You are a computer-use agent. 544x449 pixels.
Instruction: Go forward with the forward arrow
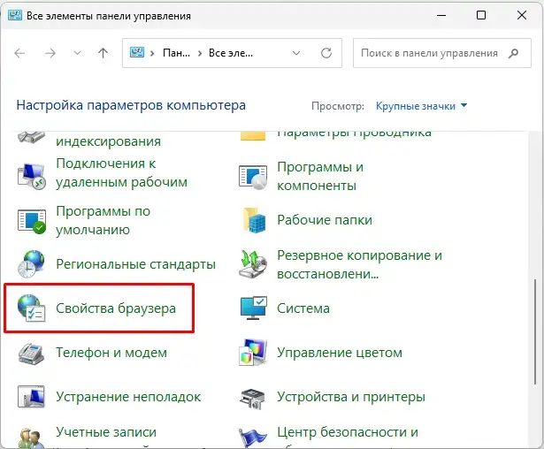tap(50, 53)
